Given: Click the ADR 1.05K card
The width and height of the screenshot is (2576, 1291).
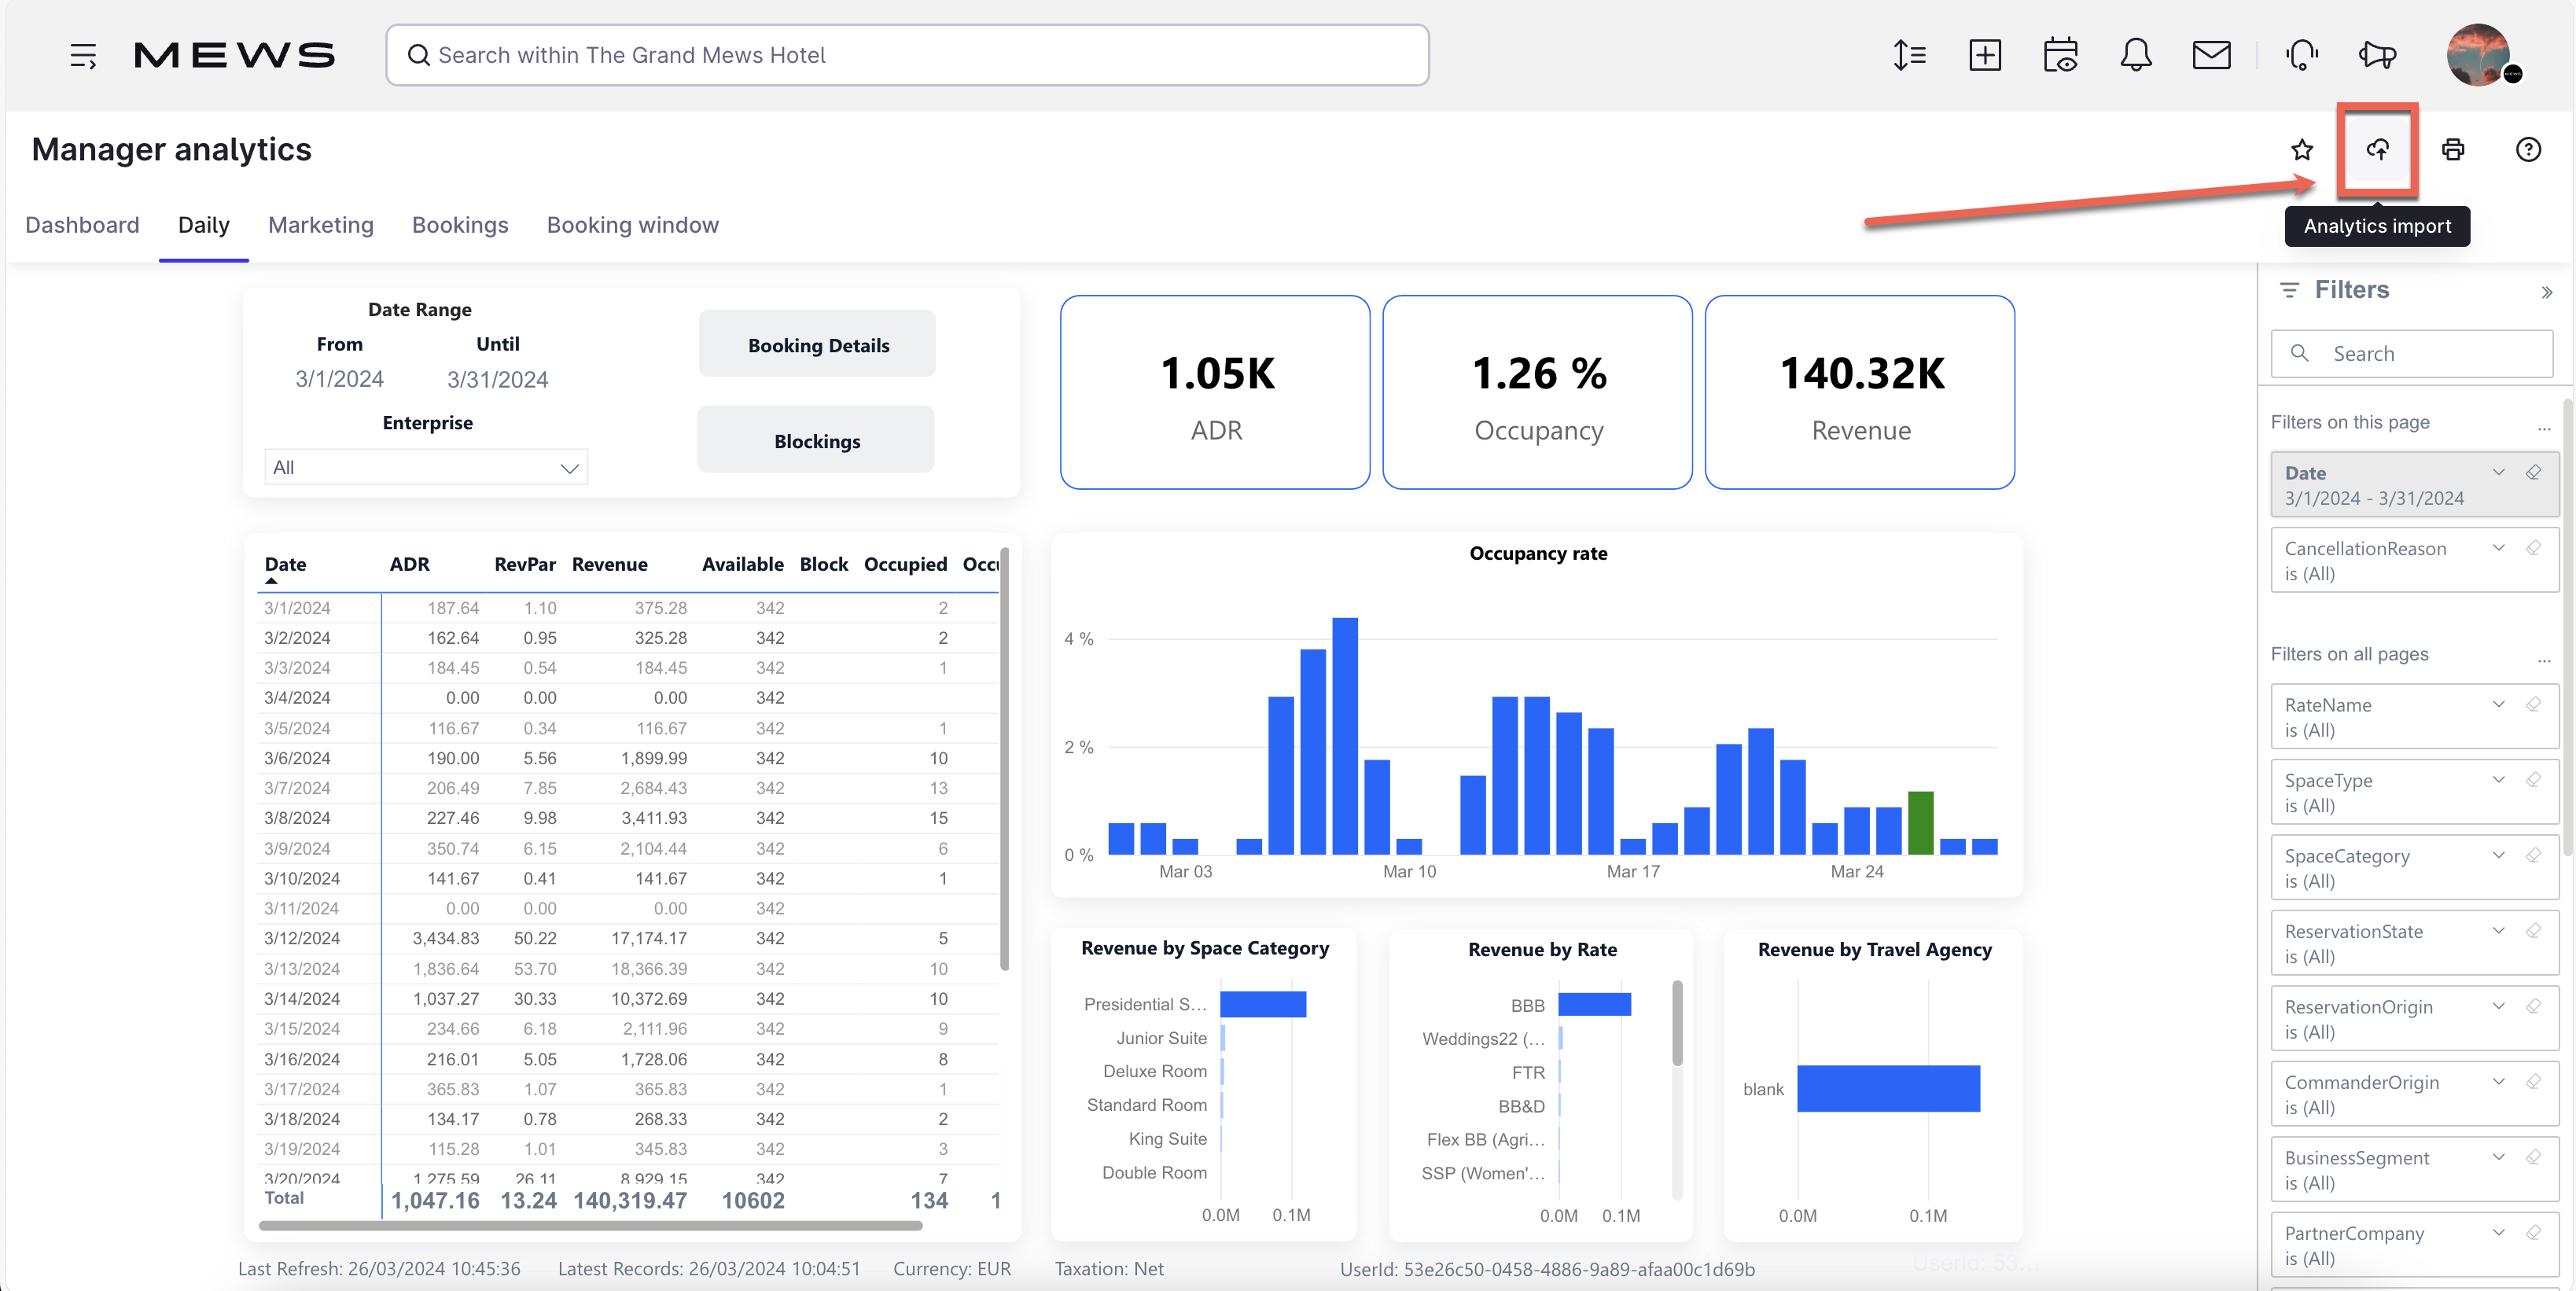Looking at the screenshot, I should coord(1215,392).
